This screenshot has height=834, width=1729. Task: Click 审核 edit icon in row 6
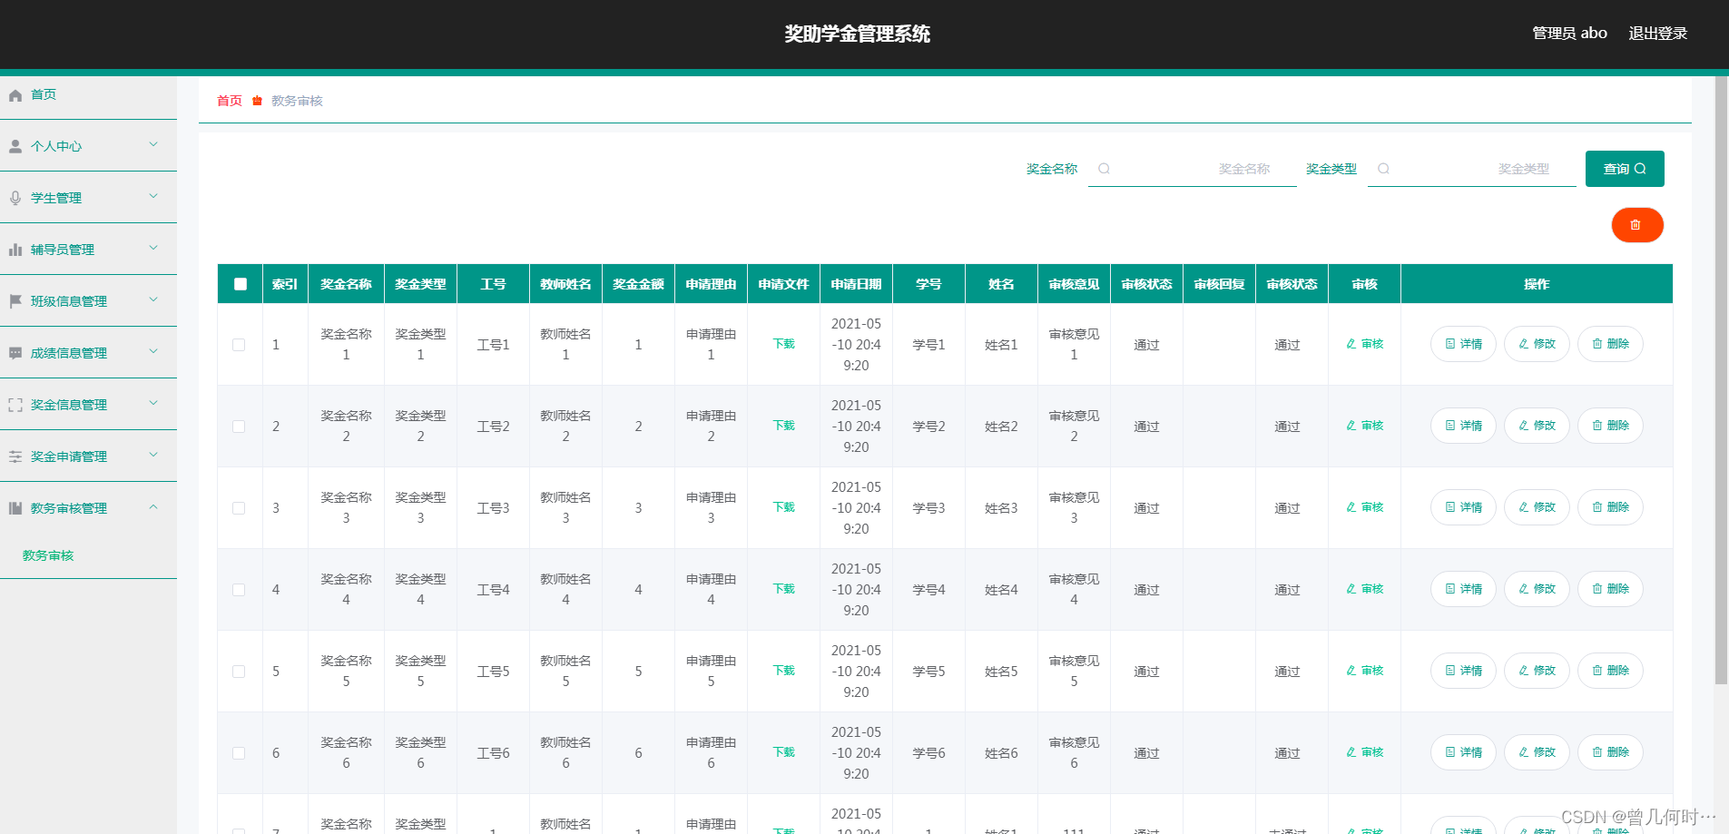[1351, 752]
